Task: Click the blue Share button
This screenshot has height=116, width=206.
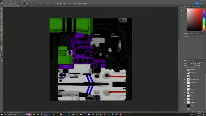Action: click(197, 3)
